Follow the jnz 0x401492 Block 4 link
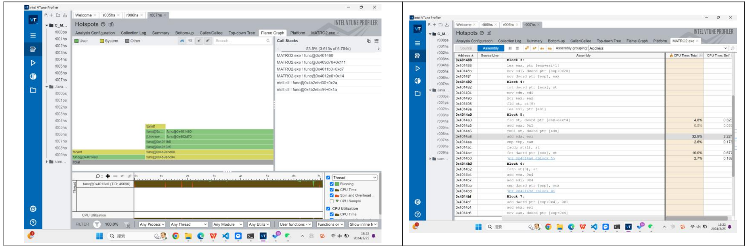The image size is (748, 249). 531,191
